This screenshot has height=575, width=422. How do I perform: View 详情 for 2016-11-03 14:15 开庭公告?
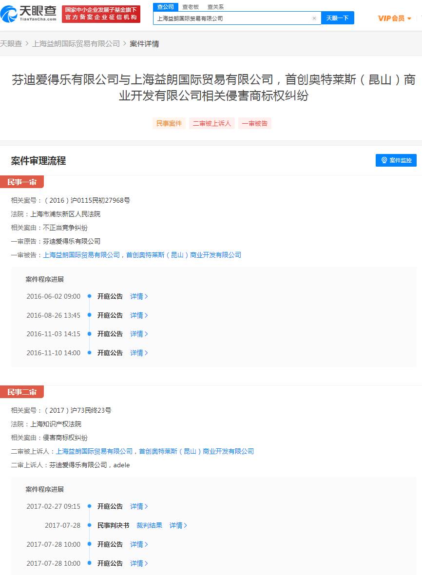pos(139,334)
